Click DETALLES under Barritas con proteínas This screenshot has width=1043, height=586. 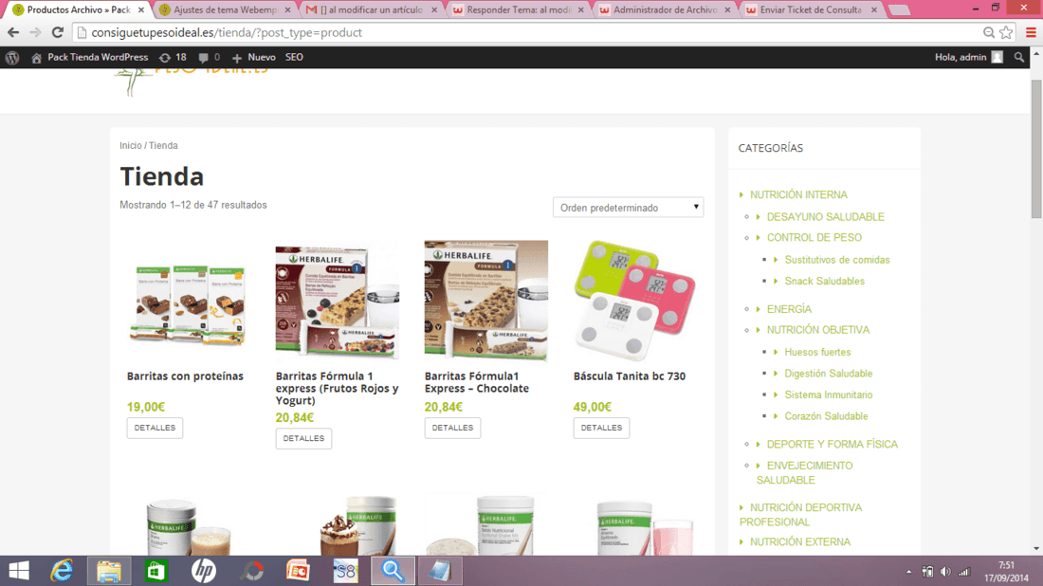pos(155,428)
